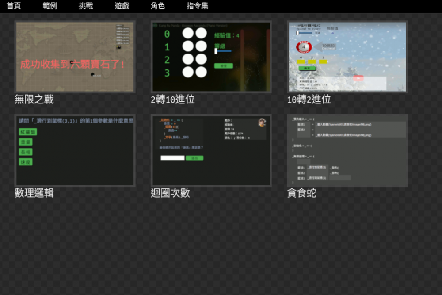Click the white answer input box

(x=172, y=158)
